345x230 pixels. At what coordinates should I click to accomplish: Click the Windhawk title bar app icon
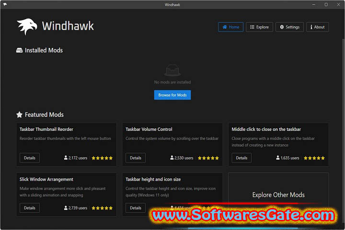tap(5, 4)
